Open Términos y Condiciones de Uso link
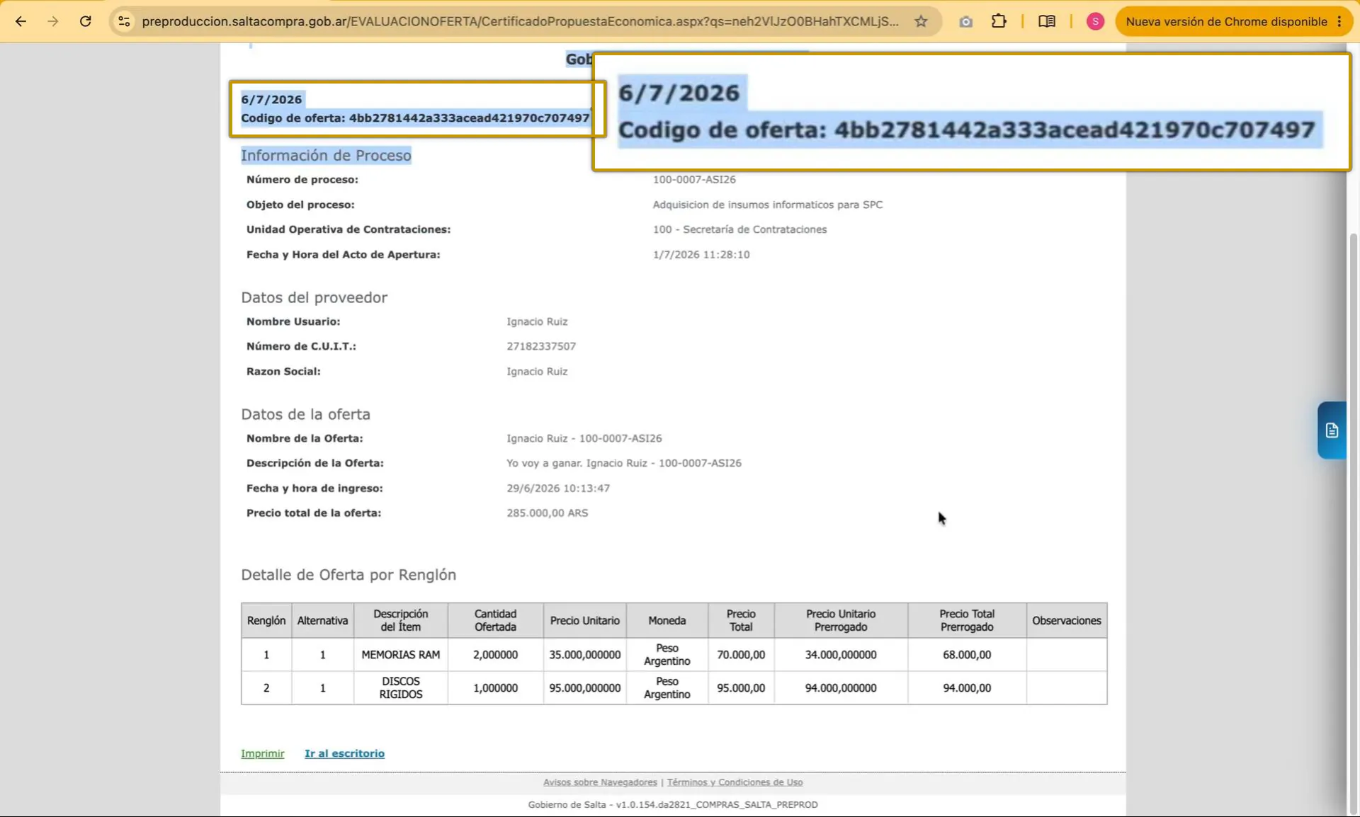Screen dimensions: 1360x817 [735, 782]
